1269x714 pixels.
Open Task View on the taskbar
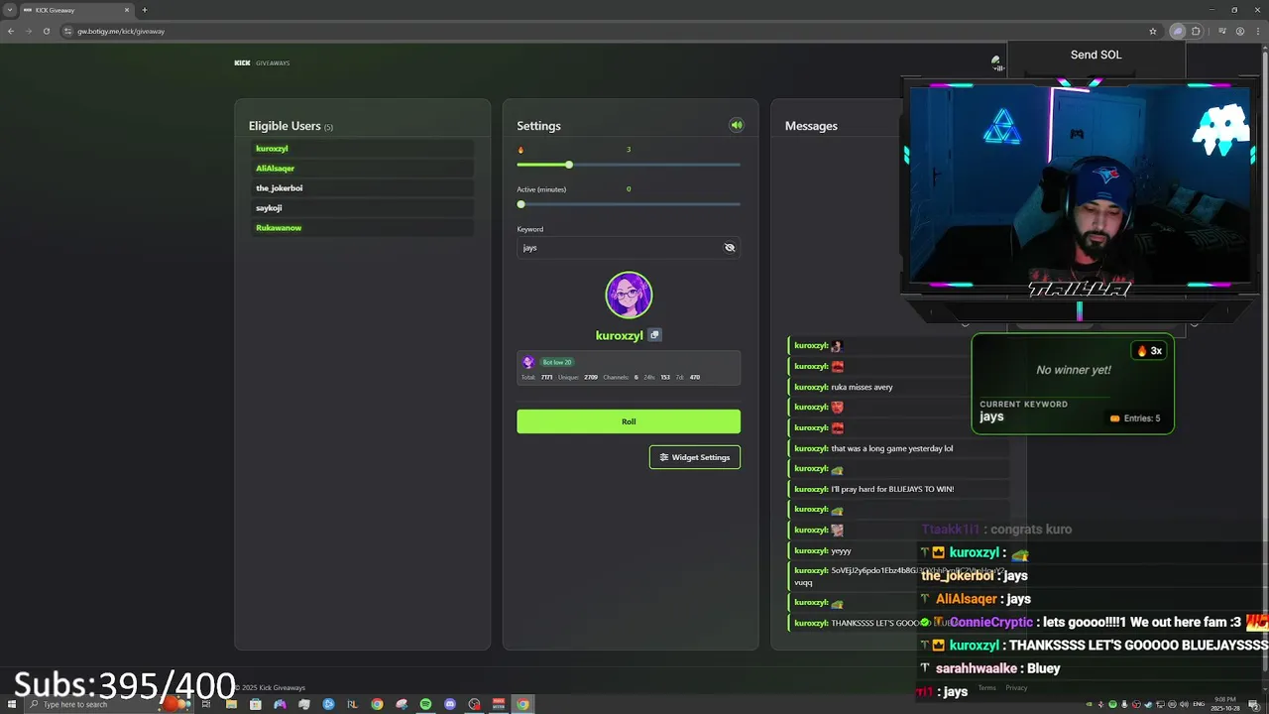(x=206, y=704)
